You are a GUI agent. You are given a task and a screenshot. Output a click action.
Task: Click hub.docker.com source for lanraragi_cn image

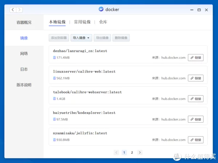click(173, 57)
